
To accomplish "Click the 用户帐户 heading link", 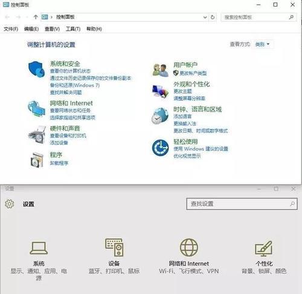I will 185,65.
